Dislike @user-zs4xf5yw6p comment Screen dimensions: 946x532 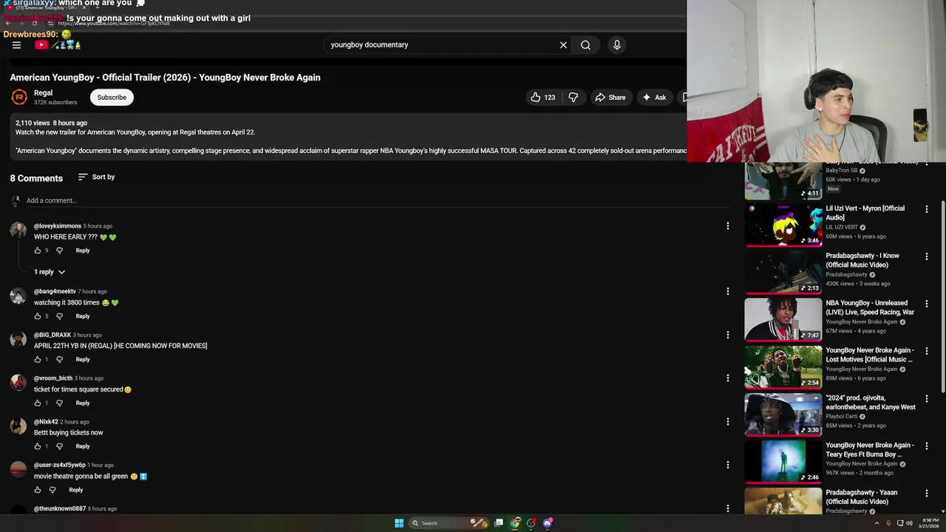click(x=52, y=490)
